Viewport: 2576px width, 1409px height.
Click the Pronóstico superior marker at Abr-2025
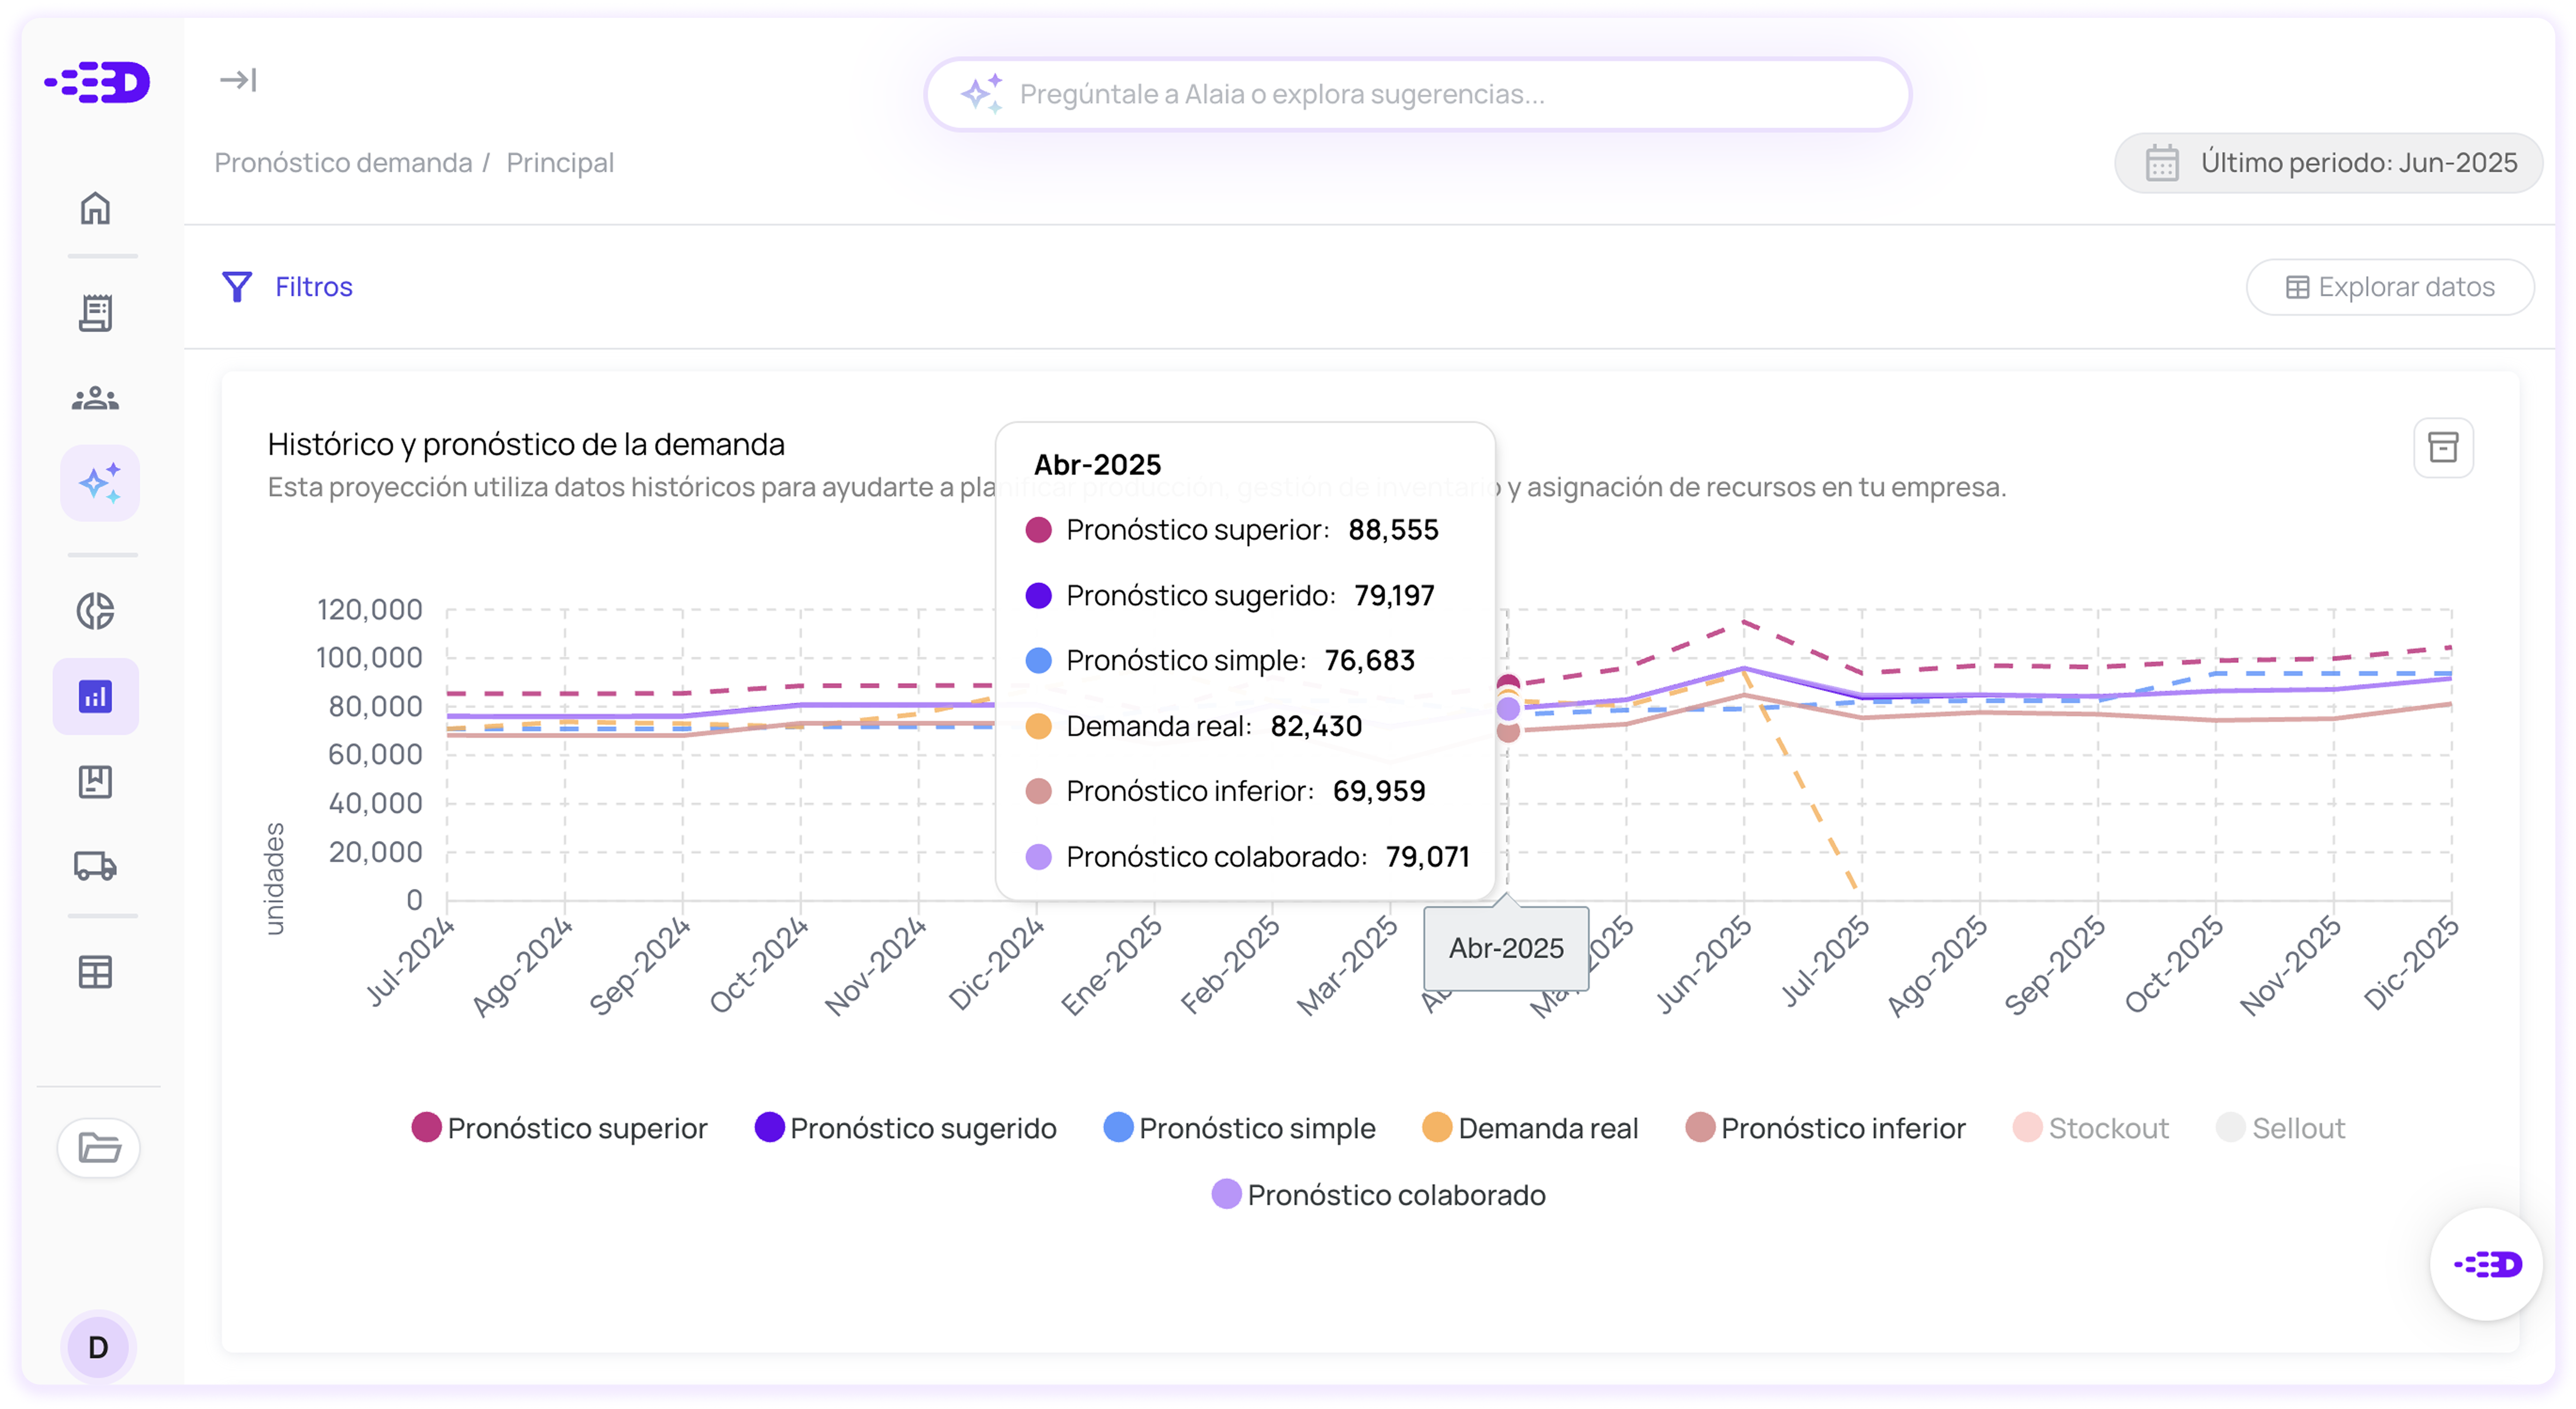1508,685
